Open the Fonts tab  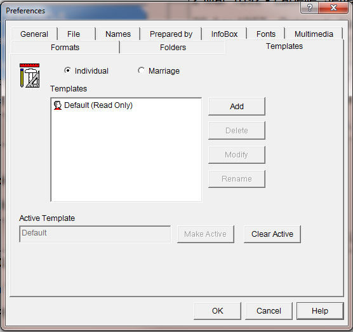coord(266,34)
